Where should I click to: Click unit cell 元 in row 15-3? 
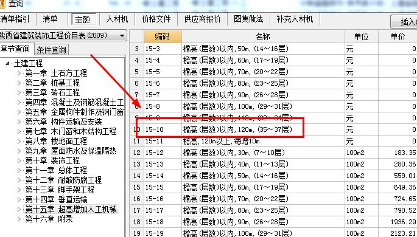click(361, 49)
